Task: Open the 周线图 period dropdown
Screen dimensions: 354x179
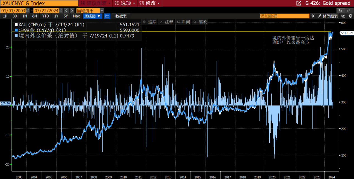Action: point(93,16)
